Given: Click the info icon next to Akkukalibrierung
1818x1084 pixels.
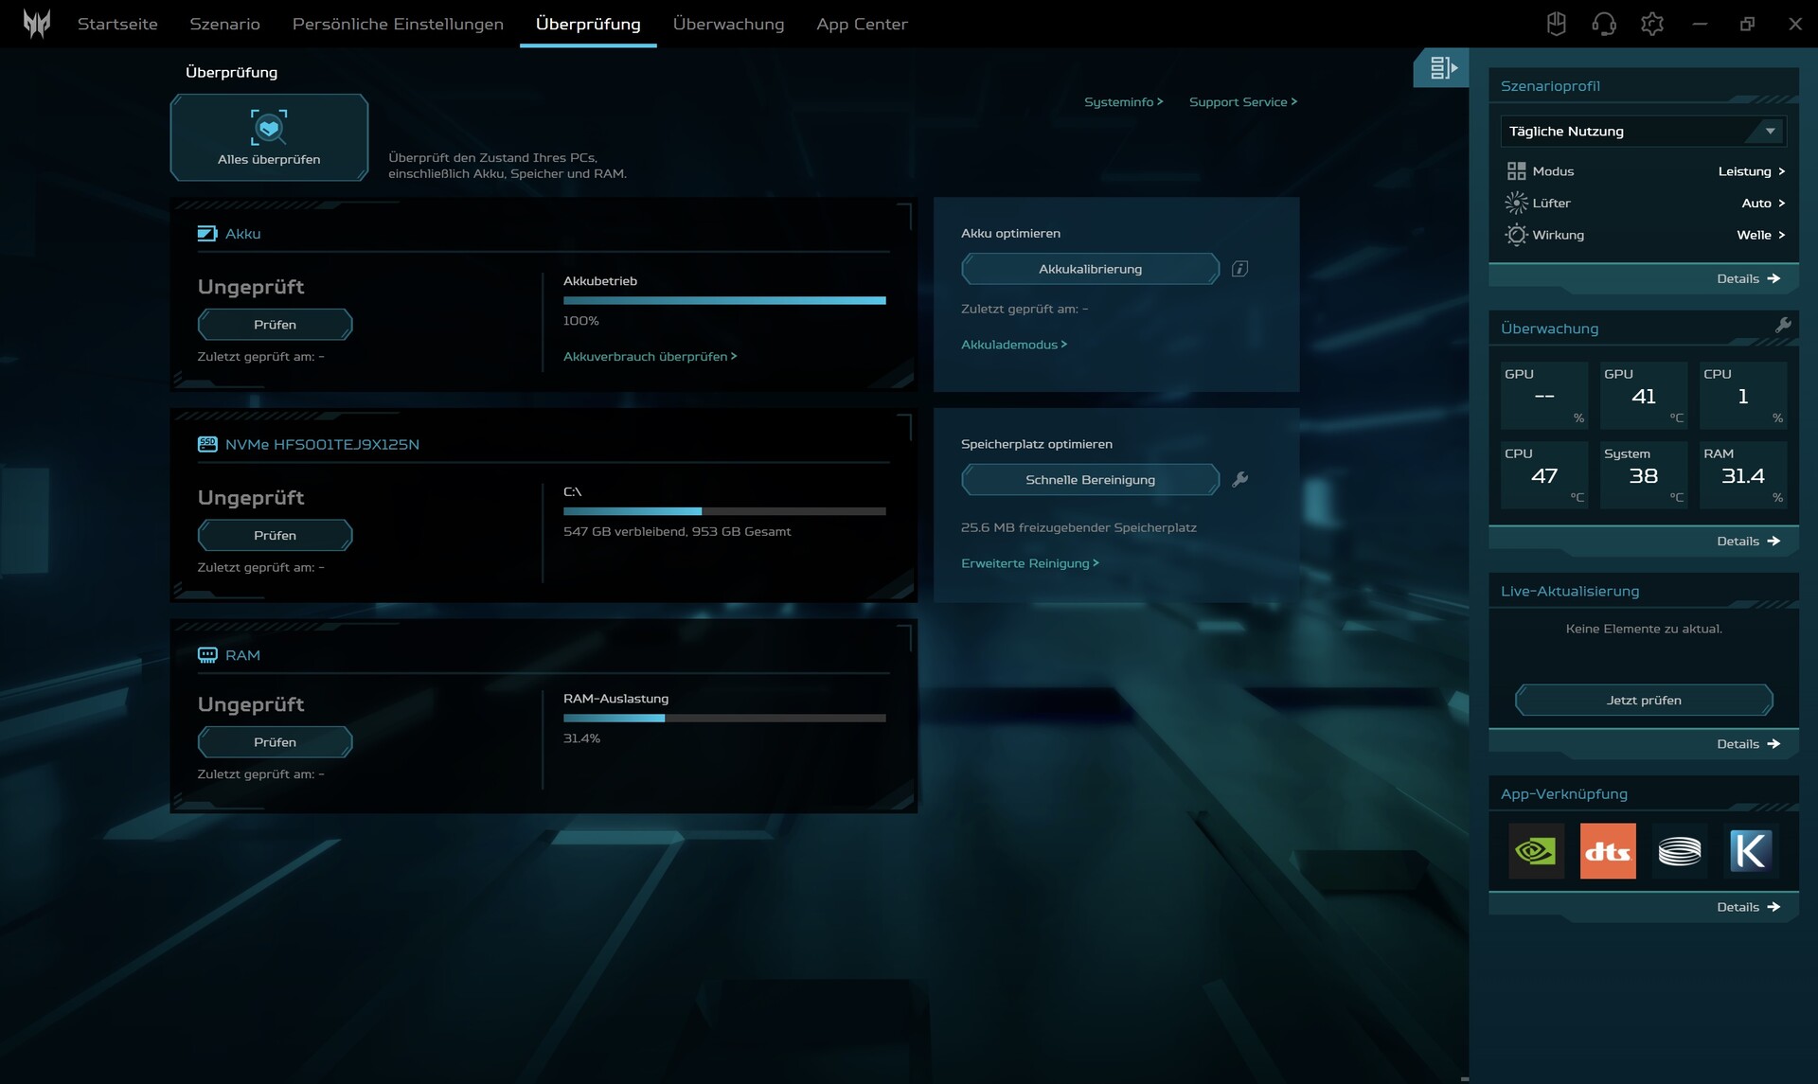Looking at the screenshot, I should [1239, 269].
